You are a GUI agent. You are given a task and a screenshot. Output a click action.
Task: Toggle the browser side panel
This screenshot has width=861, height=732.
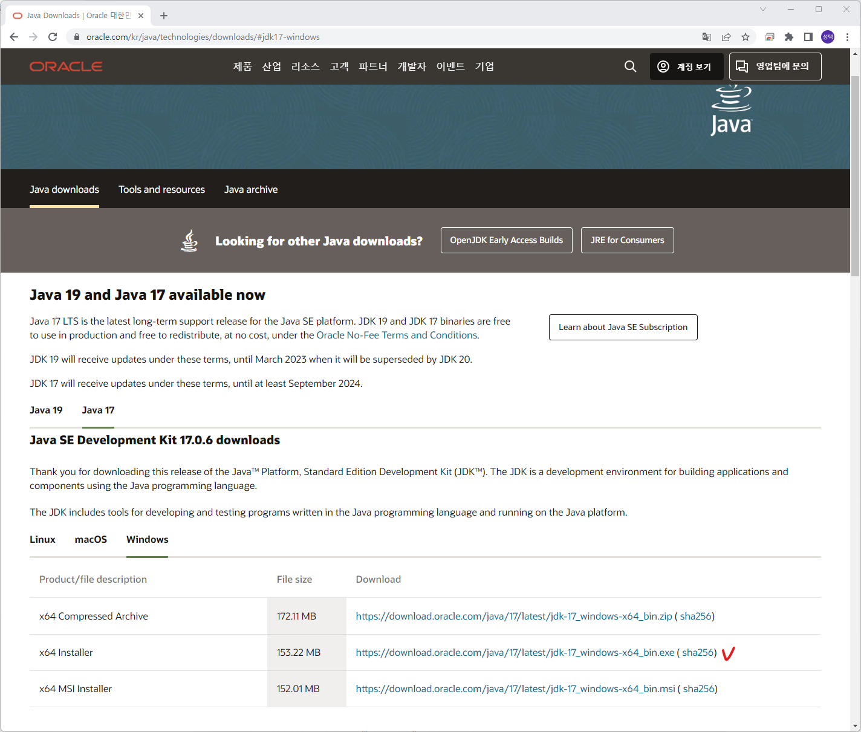point(808,37)
